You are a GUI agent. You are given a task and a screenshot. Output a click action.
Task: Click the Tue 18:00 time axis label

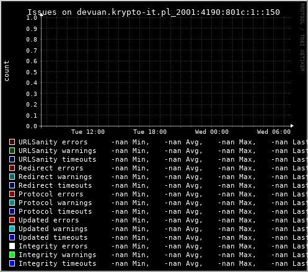pos(150,132)
